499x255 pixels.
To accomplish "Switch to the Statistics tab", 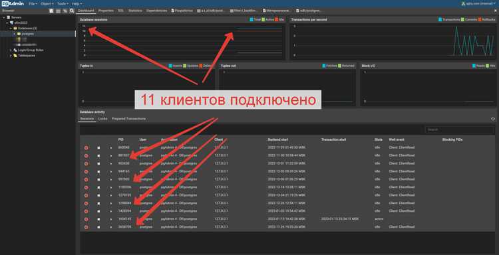I will pos(135,11).
